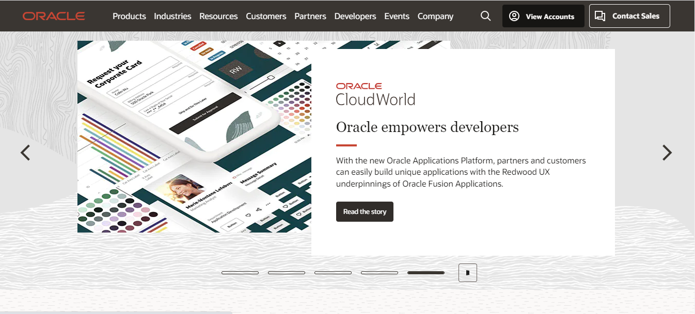Click the Oracle CloudWorld logo

click(x=375, y=94)
